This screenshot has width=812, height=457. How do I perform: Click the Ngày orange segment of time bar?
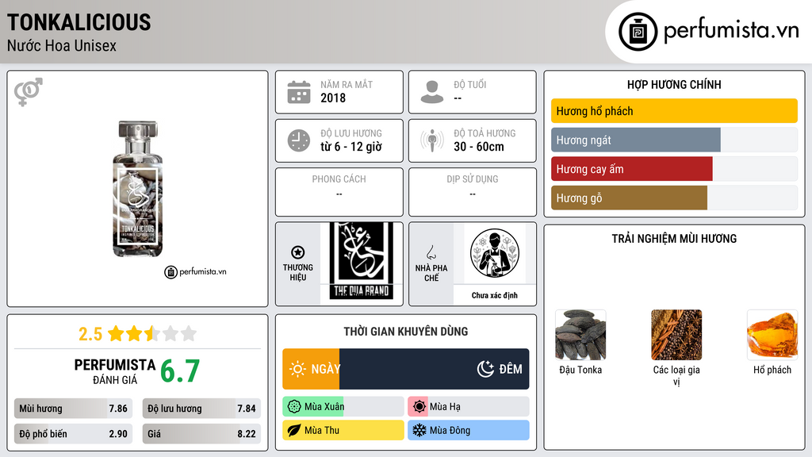click(311, 369)
